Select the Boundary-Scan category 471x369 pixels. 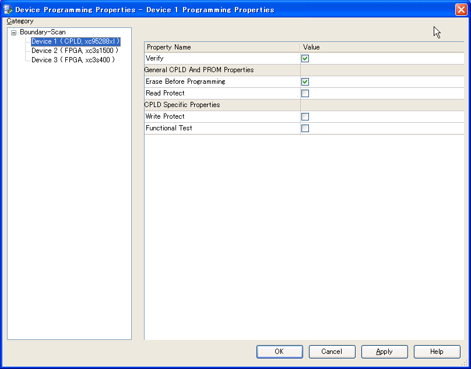tap(43, 33)
